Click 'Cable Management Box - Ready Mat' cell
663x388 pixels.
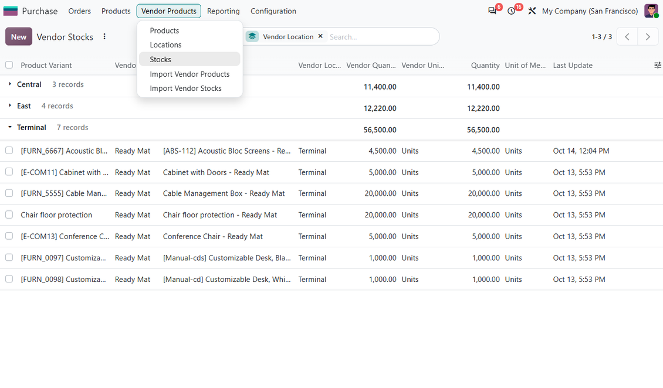click(x=224, y=193)
